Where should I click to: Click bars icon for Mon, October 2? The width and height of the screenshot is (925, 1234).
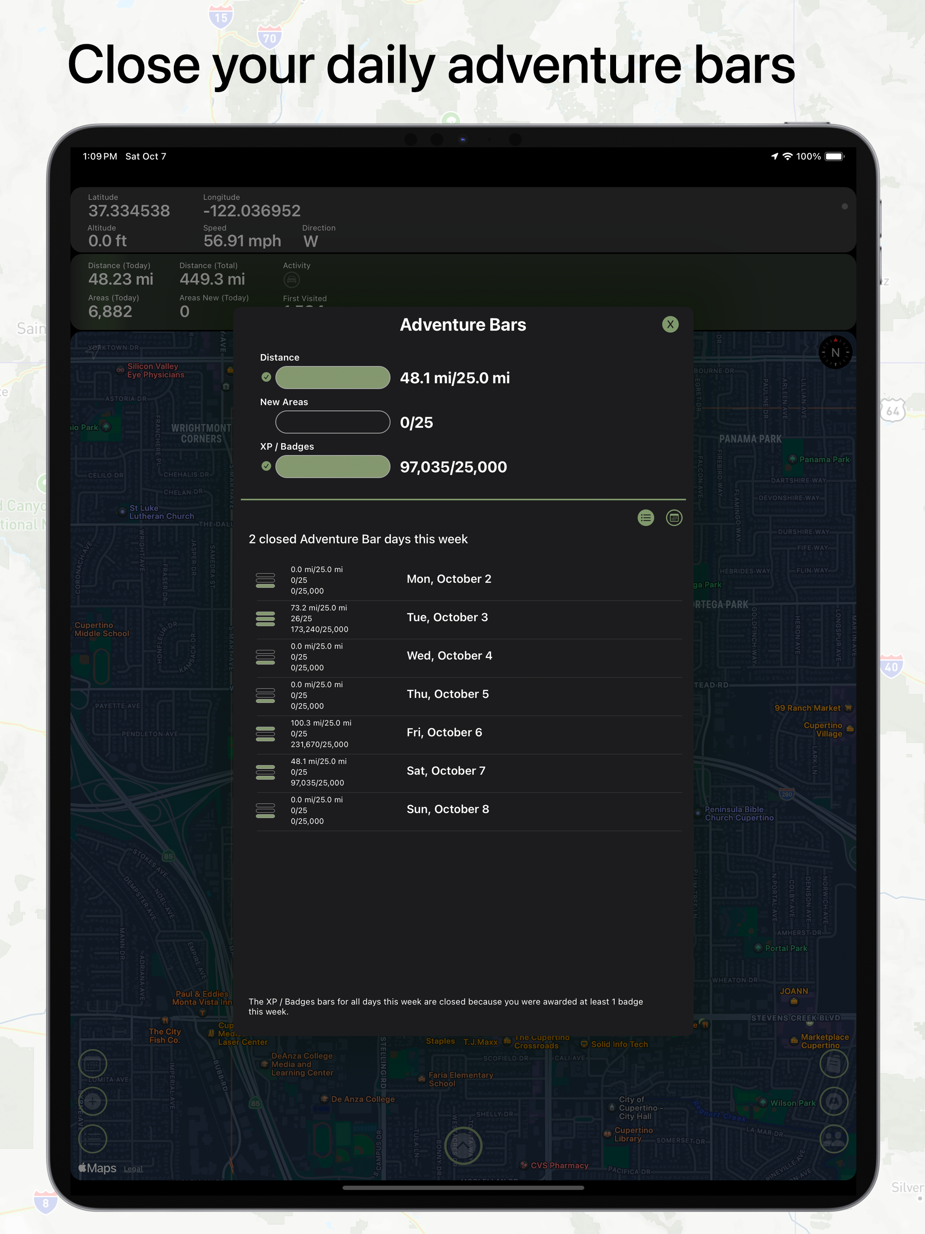[265, 580]
